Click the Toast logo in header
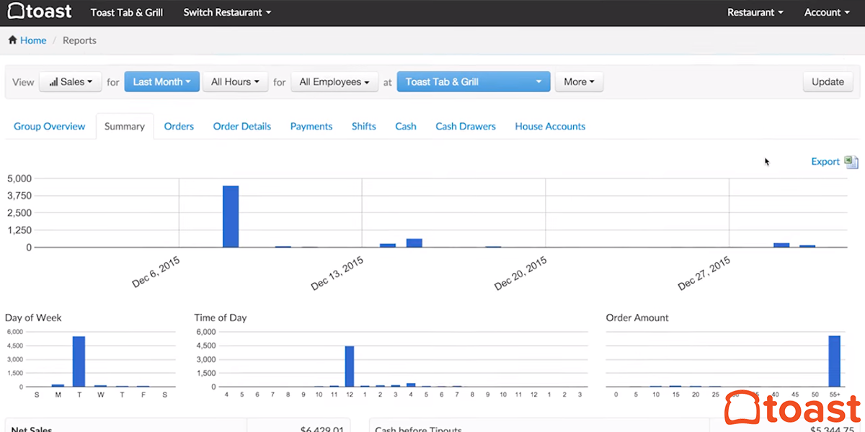Image resolution: width=865 pixels, height=432 pixels. [x=40, y=12]
